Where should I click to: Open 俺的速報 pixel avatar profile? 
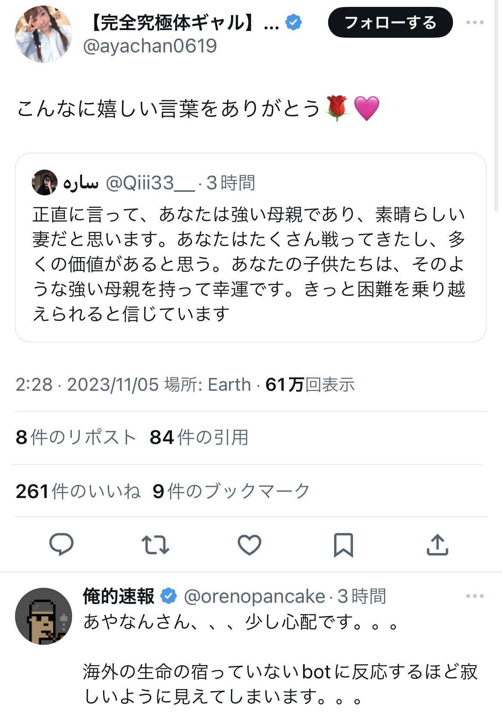pyautogui.click(x=43, y=616)
